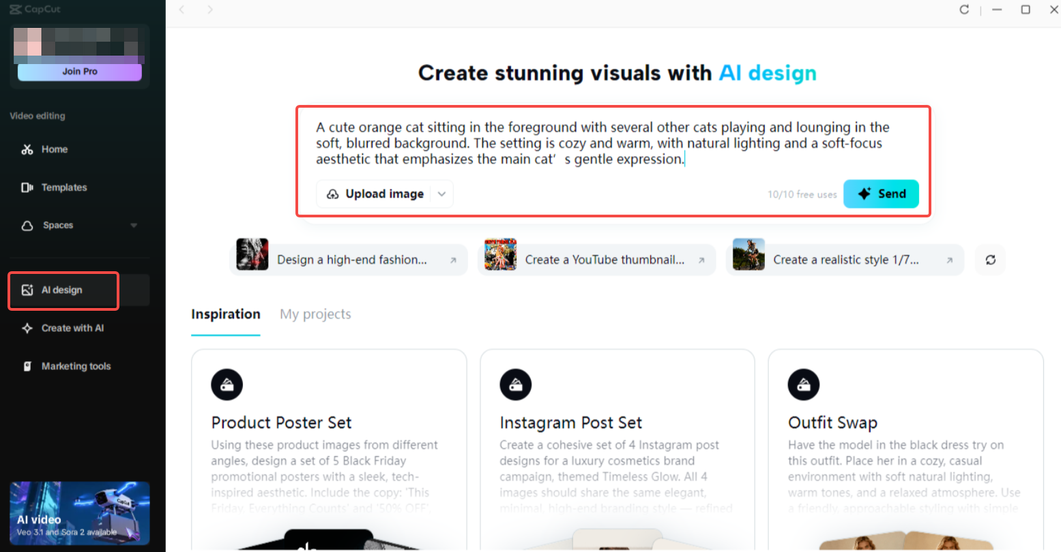The image size is (1061, 552).
Task: Click the AI design icon
Action: [27, 290]
